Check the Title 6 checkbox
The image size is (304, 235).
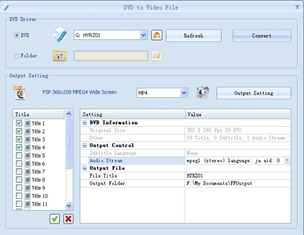pos(19,164)
